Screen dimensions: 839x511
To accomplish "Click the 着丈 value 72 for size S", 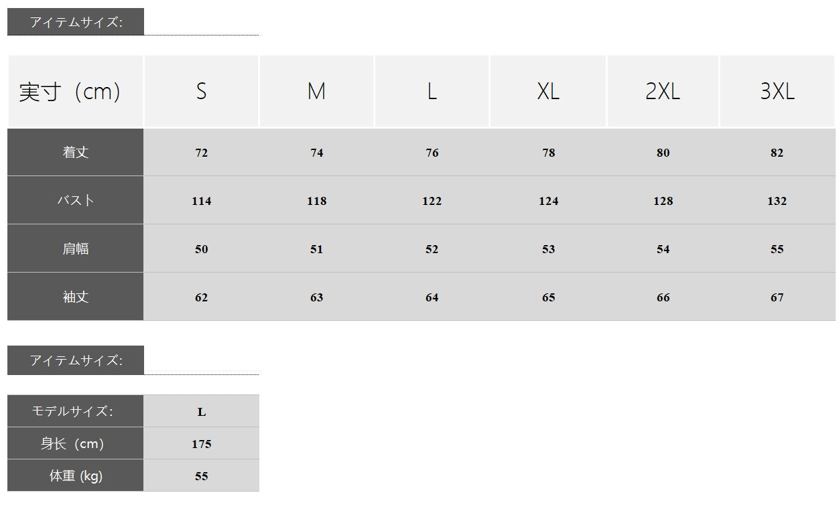I will pyautogui.click(x=201, y=153).
